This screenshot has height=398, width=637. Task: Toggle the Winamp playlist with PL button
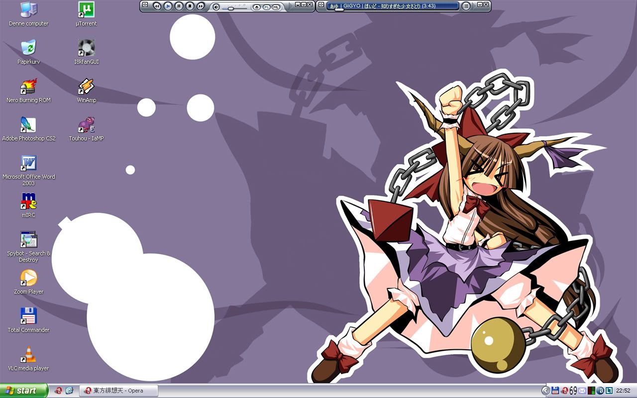point(266,6)
